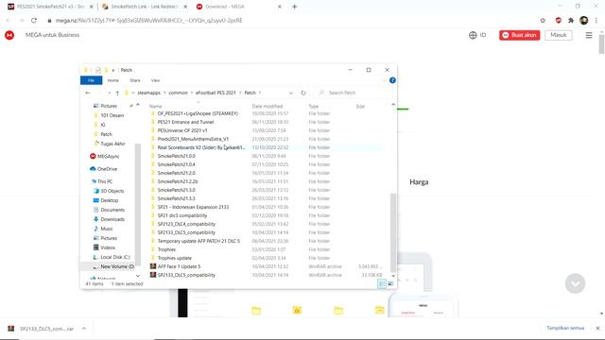Switch Explorer to details view
The width and height of the screenshot is (605, 340).
coord(382,283)
